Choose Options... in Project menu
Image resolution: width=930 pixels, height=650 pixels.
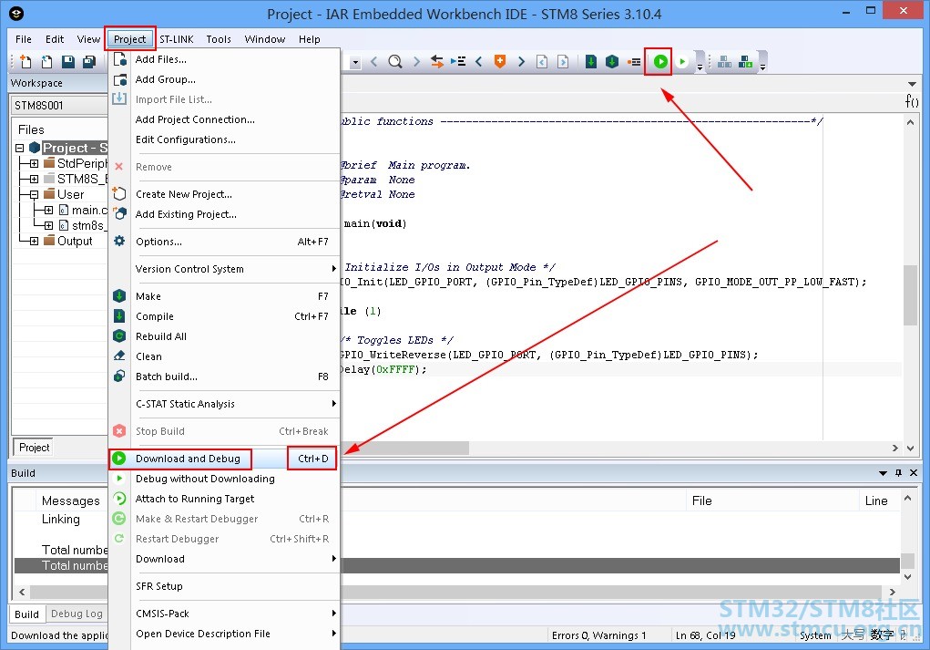click(224, 242)
